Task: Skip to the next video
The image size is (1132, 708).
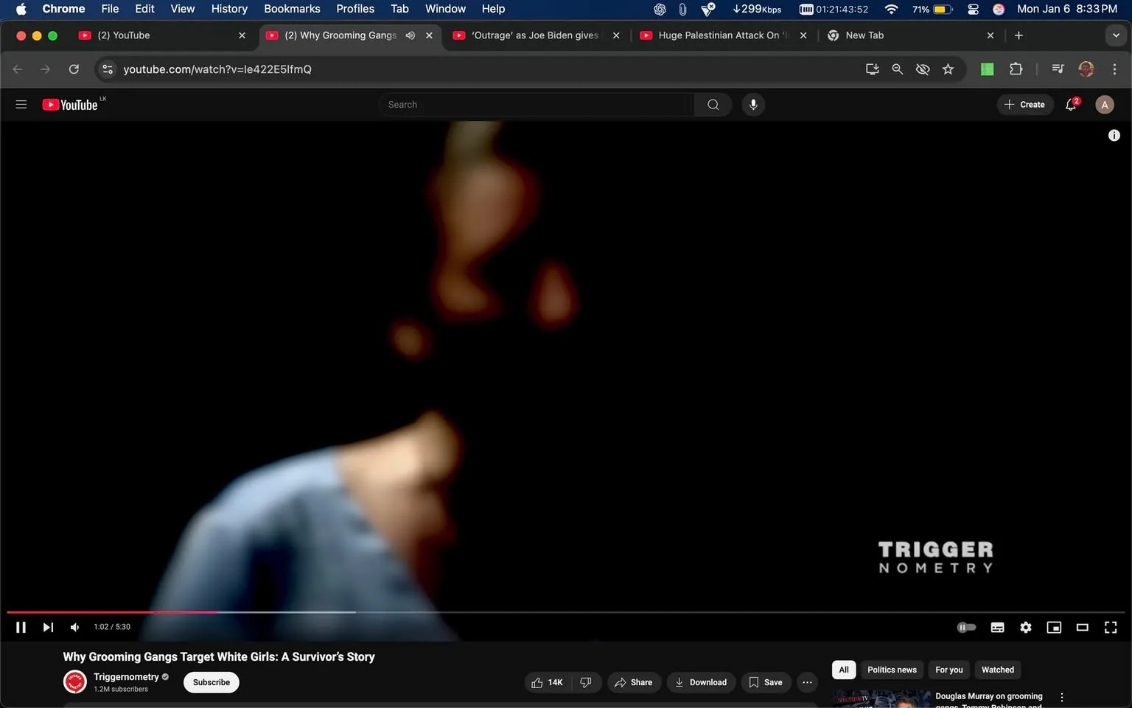Action: coord(47,627)
